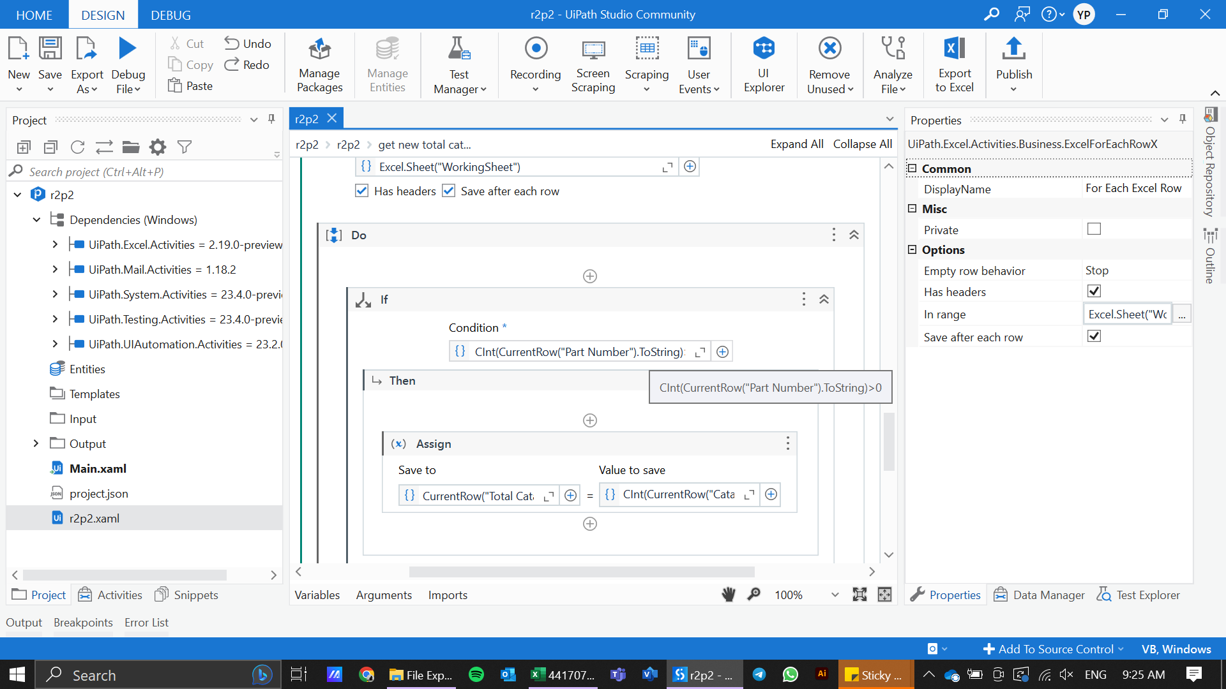Click Undo in the ribbon
1226x689 pixels.
click(x=248, y=43)
